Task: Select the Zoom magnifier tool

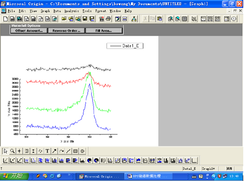Action: (x=12, y=151)
